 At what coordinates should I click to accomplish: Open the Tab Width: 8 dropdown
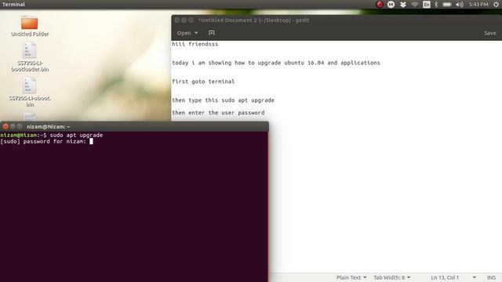pyautogui.click(x=392, y=277)
